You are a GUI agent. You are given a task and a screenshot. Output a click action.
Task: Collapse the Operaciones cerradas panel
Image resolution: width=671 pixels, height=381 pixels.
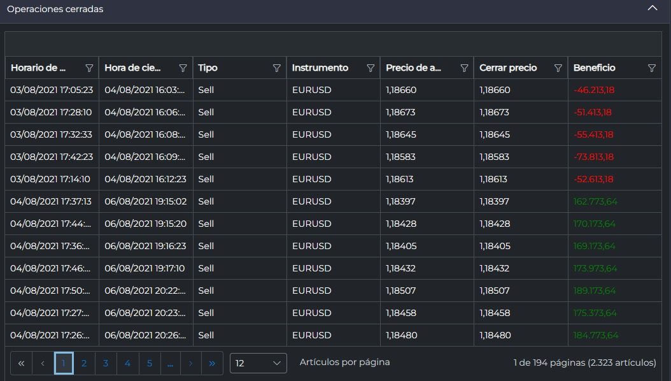click(652, 9)
